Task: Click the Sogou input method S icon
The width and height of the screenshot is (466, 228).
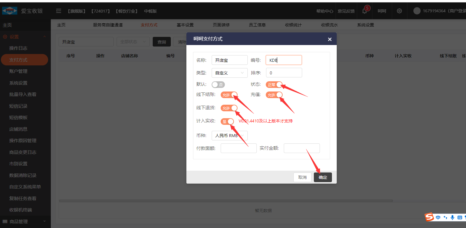Action: [429, 217]
